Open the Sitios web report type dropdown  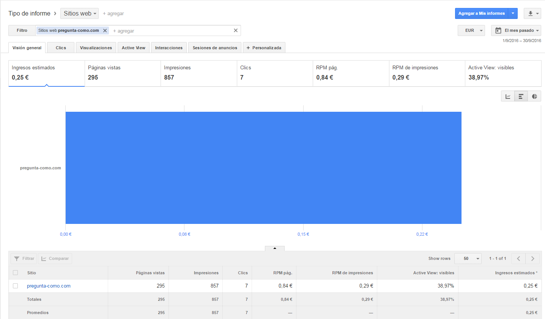click(x=79, y=13)
